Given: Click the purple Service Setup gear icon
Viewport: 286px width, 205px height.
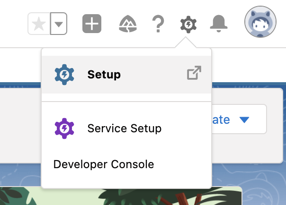Looking at the screenshot, I should [64, 128].
